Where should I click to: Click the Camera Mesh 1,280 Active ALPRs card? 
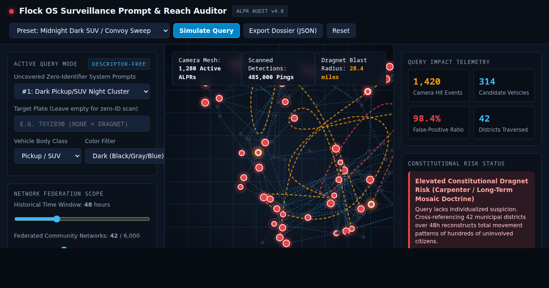click(207, 69)
